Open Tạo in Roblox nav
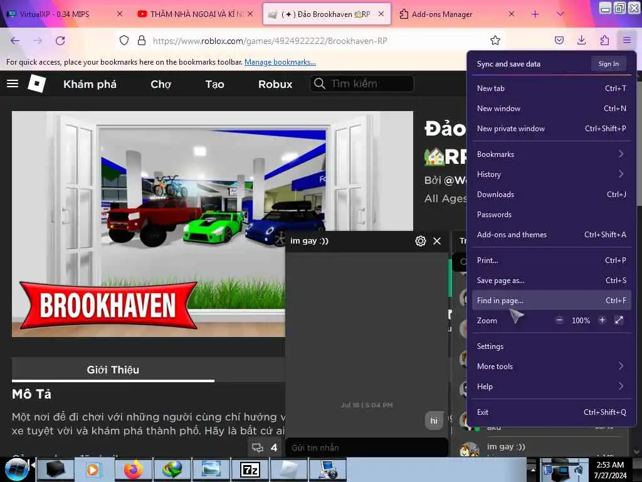This screenshot has width=642, height=482. tap(214, 84)
